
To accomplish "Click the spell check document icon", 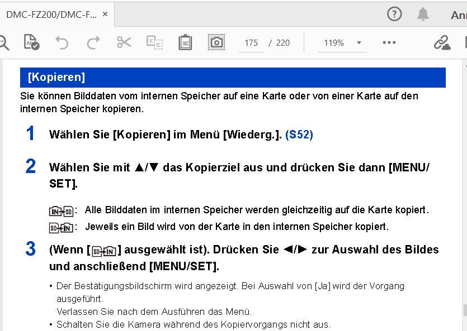I will 31,42.
